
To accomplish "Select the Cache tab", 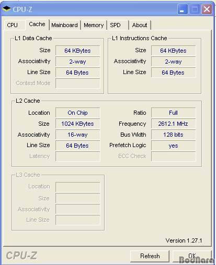I will click(x=37, y=24).
